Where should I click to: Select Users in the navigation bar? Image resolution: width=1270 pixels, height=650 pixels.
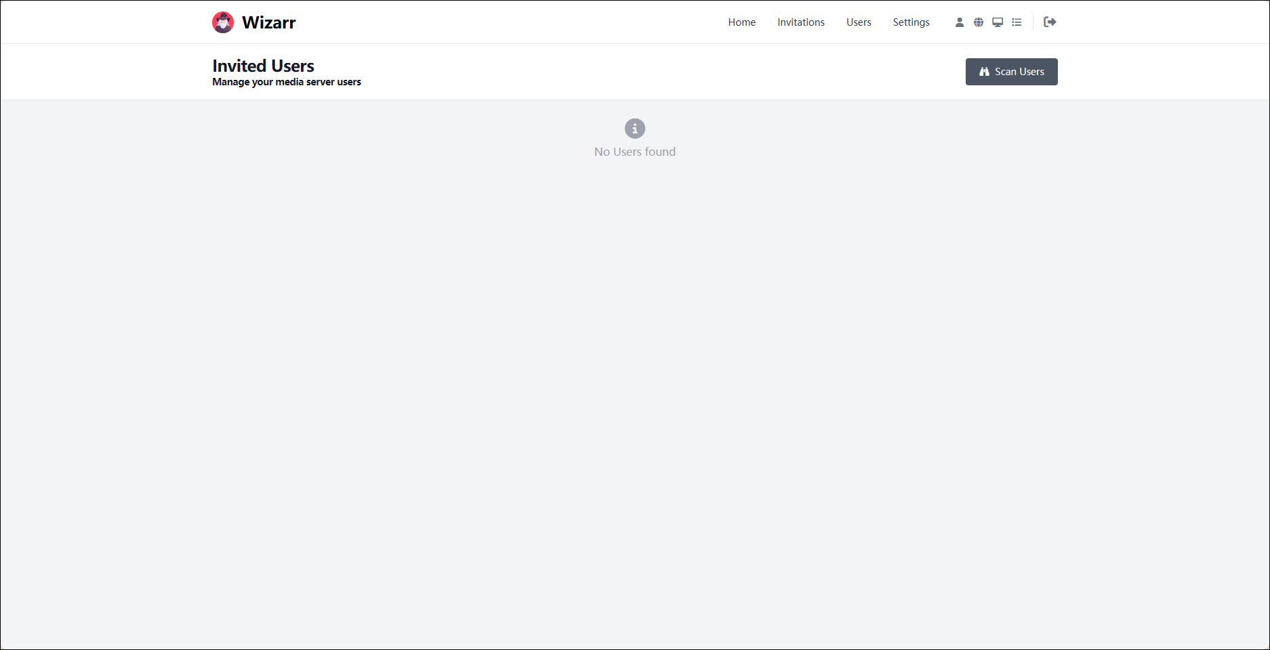(859, 22)
